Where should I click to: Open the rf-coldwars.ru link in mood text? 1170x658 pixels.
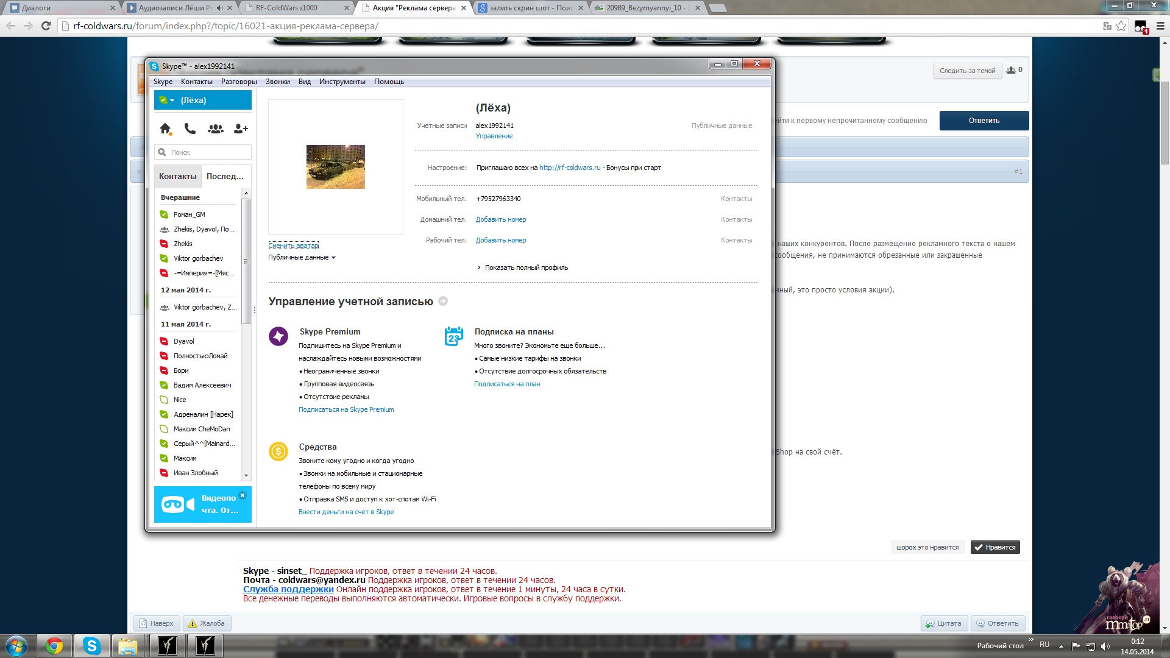[x=570, y=168]
